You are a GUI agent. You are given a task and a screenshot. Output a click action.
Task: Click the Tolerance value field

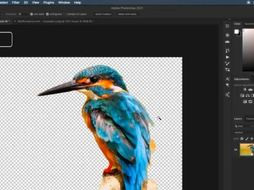[x=23, y=14]
